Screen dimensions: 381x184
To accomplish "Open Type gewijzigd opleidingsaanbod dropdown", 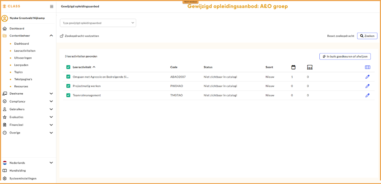I will [x=98, y=23].
